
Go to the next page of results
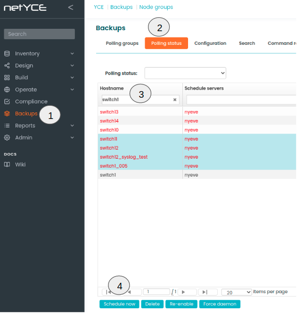point(187,292)
